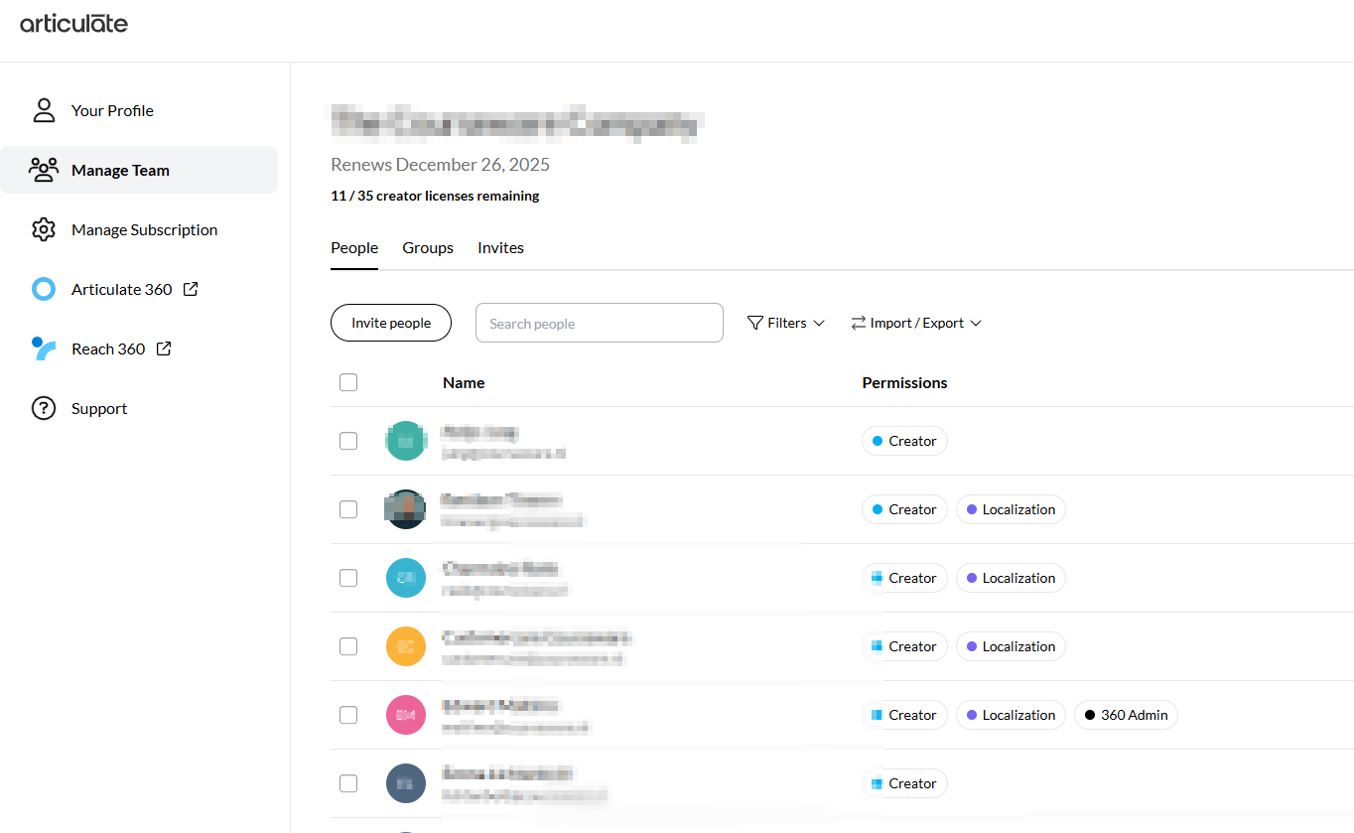The image size is (1354, 833).
Task: Expand the Filters dropdown chevron
Action: point(819,324)
